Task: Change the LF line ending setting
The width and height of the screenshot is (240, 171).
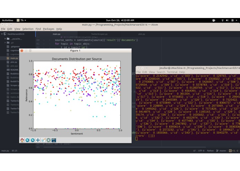Action: click(x=194, y=151)
